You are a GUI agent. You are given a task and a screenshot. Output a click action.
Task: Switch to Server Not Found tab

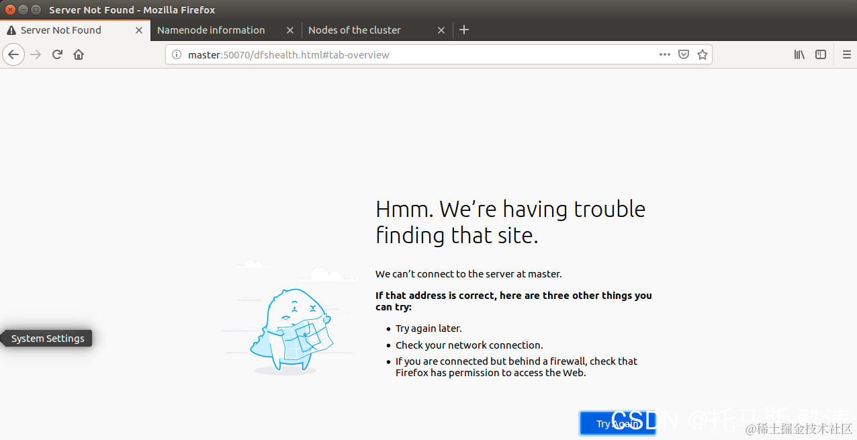[75, 30]
